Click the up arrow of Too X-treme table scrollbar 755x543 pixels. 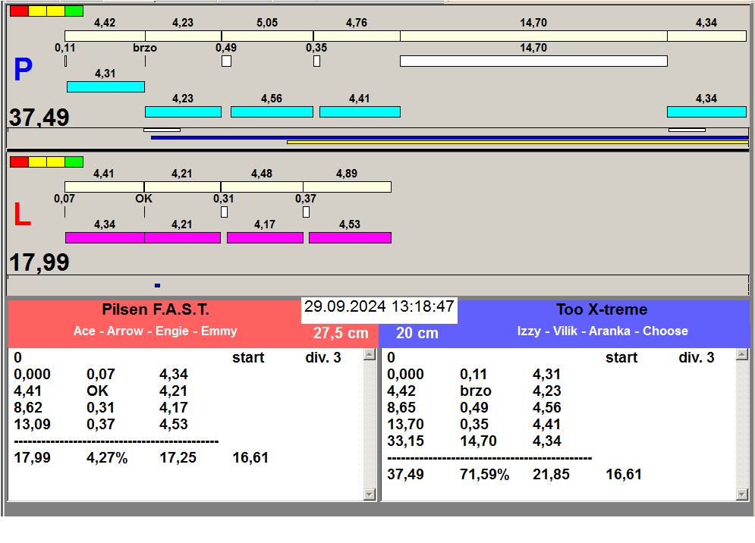click(x=742, y=355)
